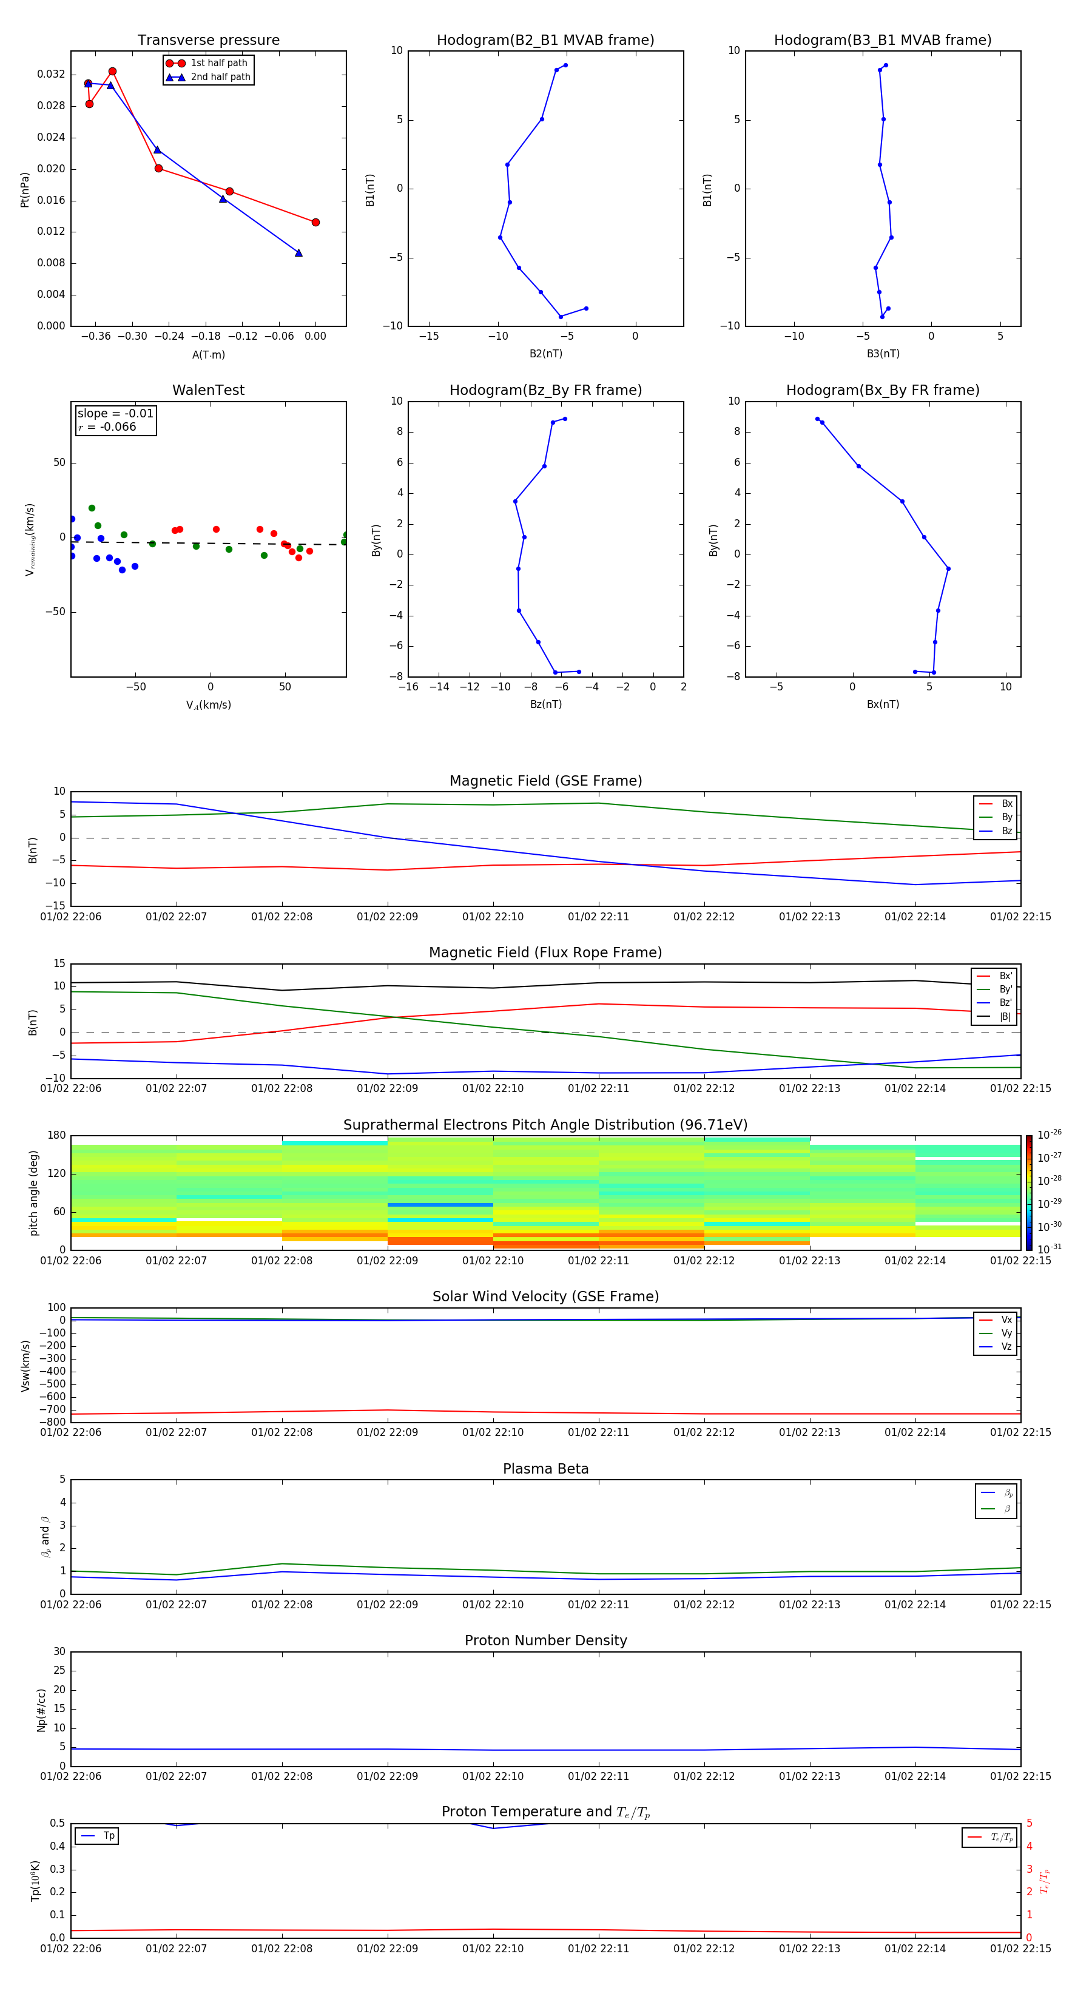Click the 'Vx' entry in velocity legend
Viewport: 1092px width, 2002px height.
click(996, 1319)
